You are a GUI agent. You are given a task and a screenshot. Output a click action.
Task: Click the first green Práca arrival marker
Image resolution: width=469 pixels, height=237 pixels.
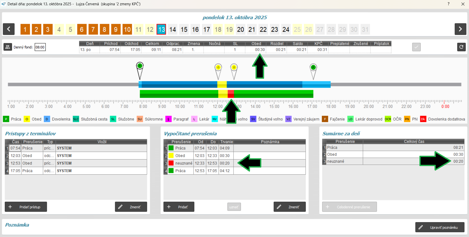tap(140, 66)
